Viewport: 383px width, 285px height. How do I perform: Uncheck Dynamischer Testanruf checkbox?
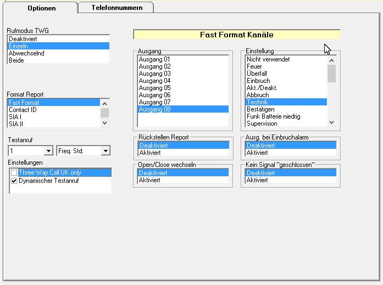14,181
